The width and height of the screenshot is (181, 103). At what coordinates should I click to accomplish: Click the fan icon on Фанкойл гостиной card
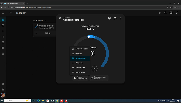pyautogui.click(x=36, y=27)
